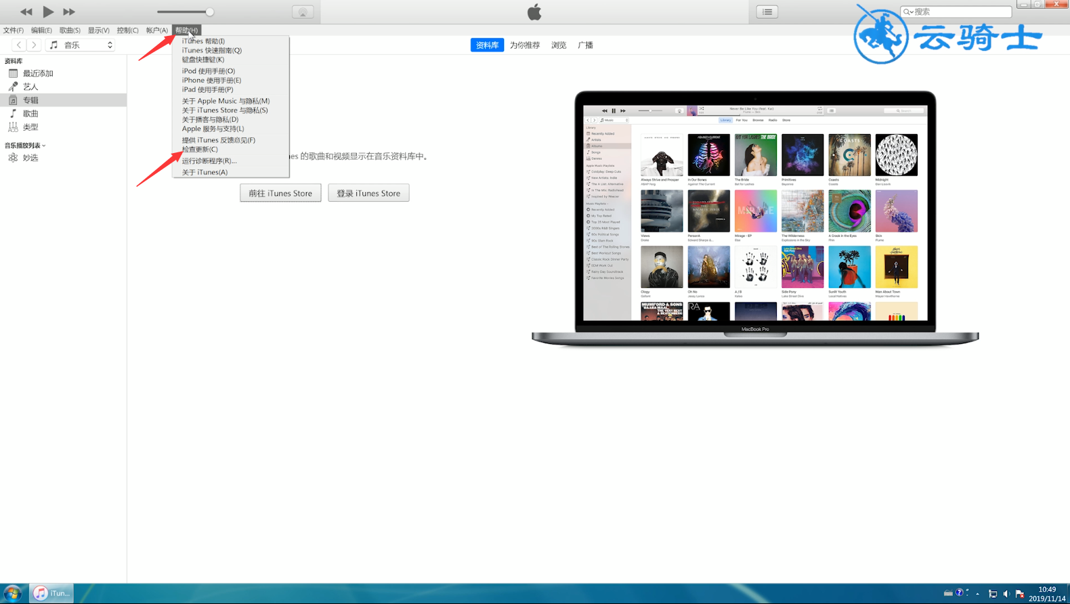Image resolution: width=1070 pixels, height=604 pixels.
Task: Click the Apple logo in the header
Action: tap(534, 12)
